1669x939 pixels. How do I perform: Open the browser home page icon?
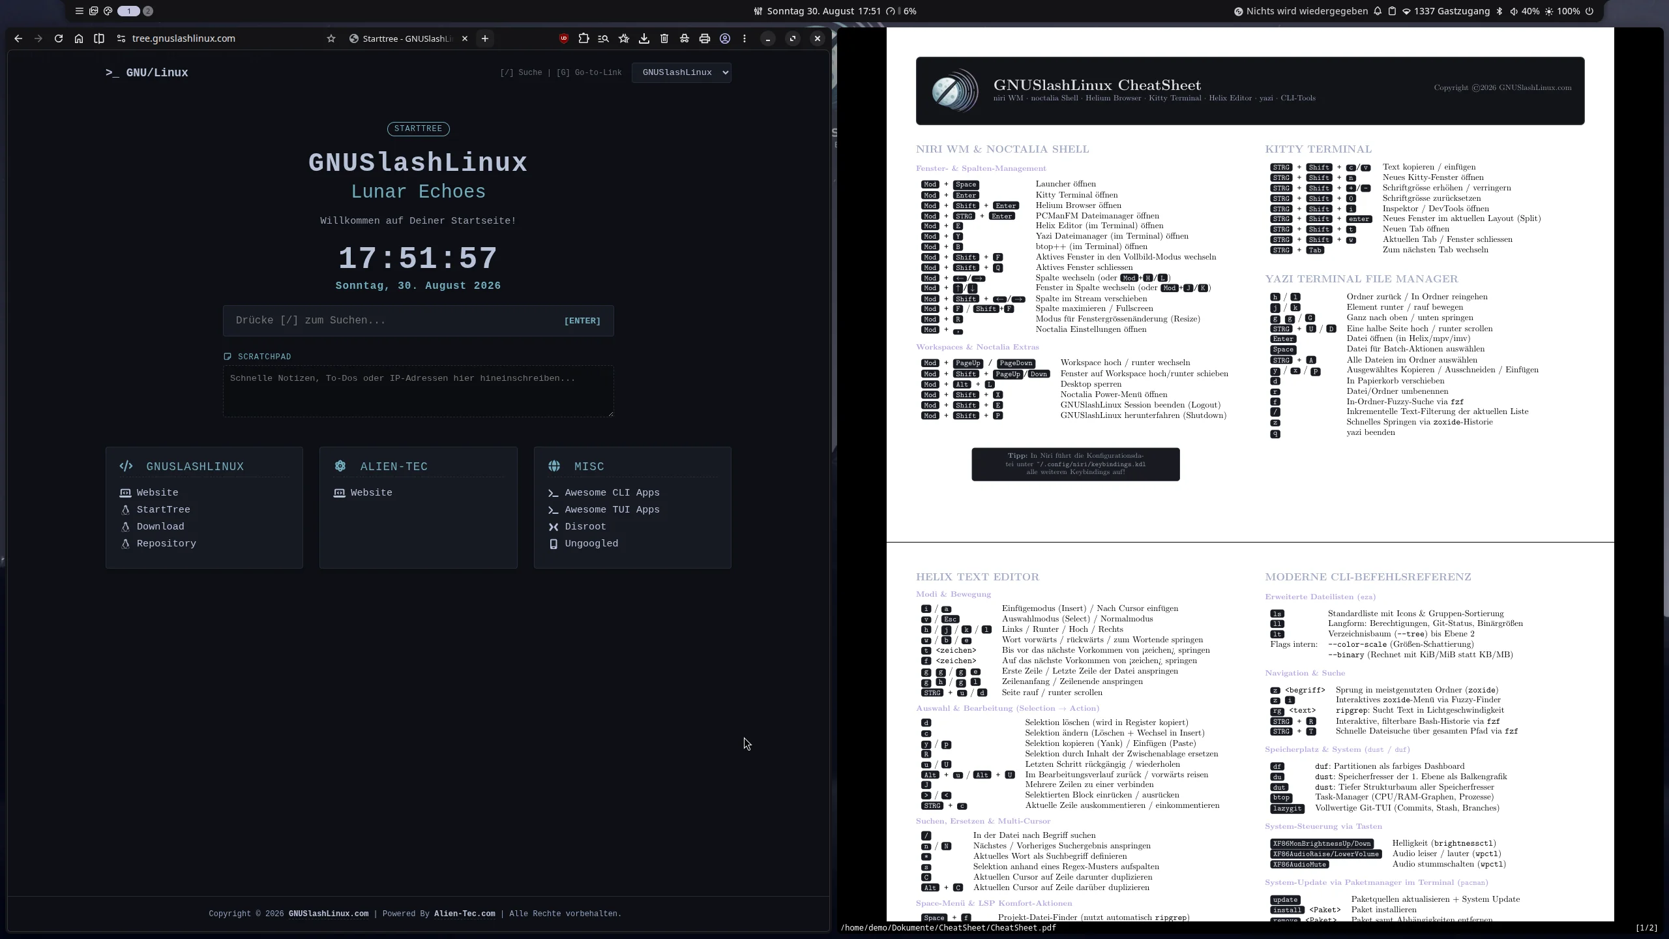pos(79,38)
